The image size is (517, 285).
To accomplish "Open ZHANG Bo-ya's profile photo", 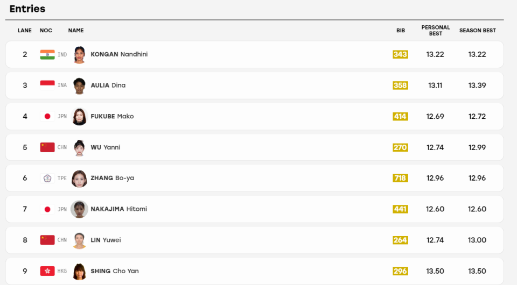I will point(79,179).
